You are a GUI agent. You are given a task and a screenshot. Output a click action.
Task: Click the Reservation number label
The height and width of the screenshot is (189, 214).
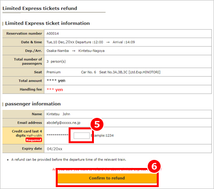[x=24, y=33]
